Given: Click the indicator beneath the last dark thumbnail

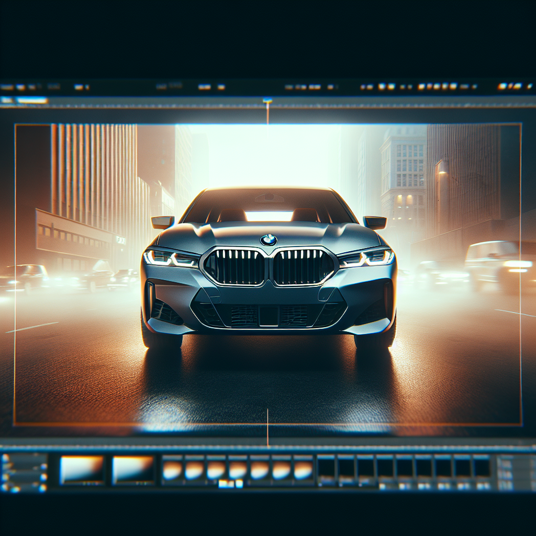Looking at the screenshot, I should click(481, 486).
